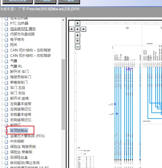Viewport: 162px width, 168px height.
Task: Click the document icon beside 右侧座椅记忆
Action: 6,120
